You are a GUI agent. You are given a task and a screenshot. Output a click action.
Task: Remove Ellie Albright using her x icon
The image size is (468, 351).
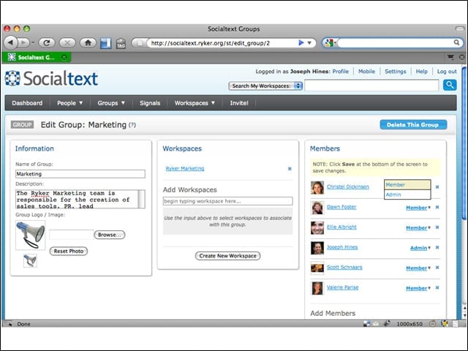tap(437, 227)
